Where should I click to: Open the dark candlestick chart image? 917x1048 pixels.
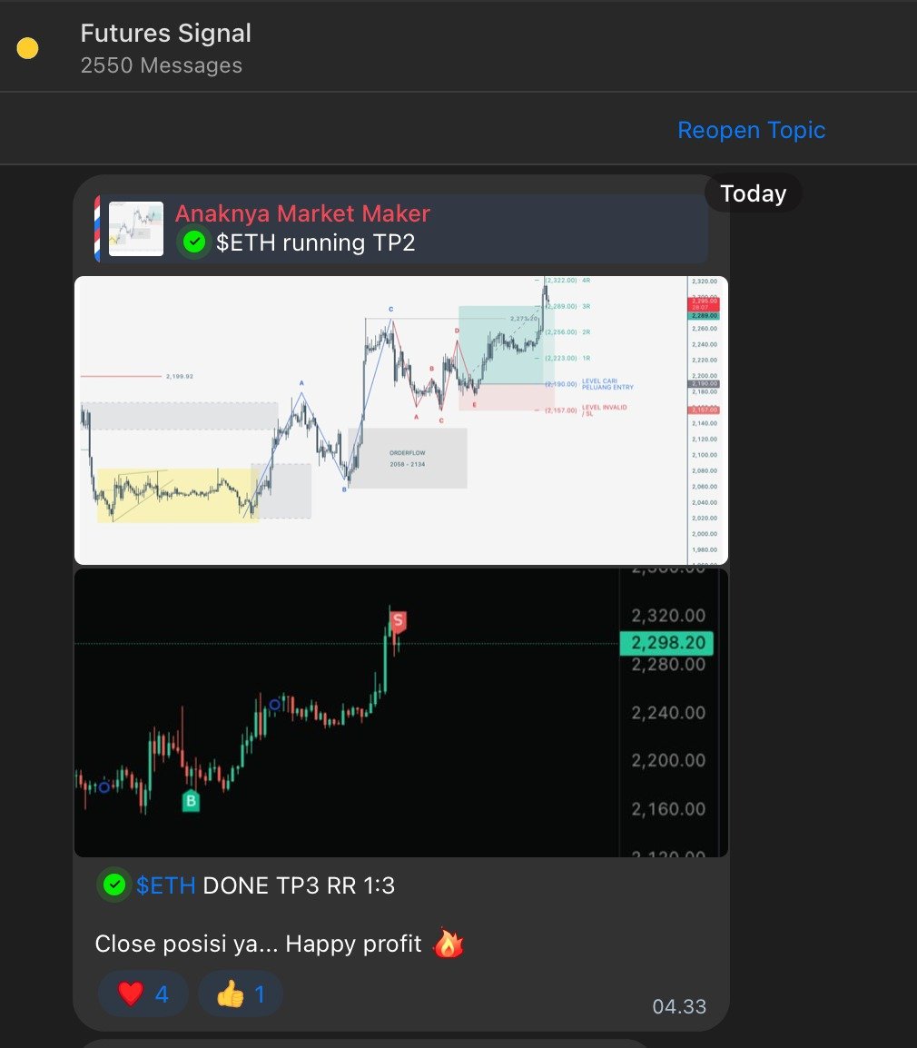(401, 713)
